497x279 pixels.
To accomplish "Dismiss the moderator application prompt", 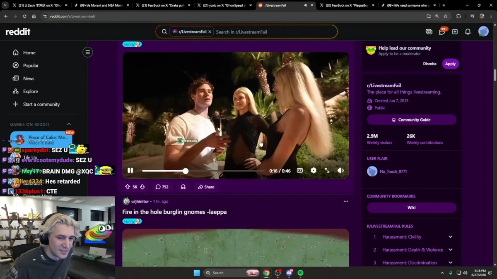I will click(x=429, y=64).
